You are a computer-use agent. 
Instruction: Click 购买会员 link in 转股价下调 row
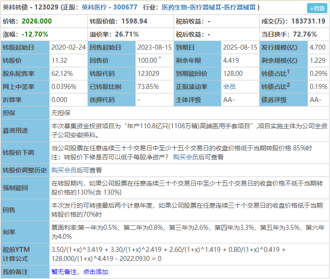click(x=186, y=157)
